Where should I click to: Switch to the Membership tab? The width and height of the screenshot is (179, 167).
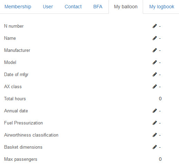tap(18, 7)
